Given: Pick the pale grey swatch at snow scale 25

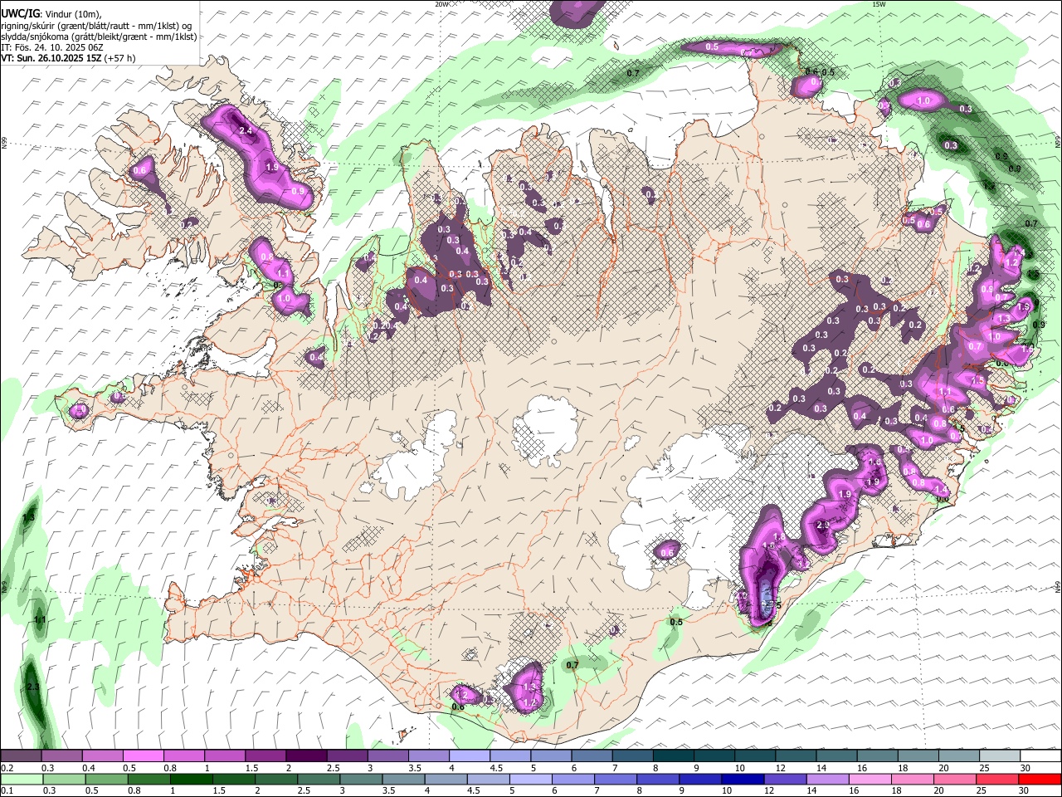Looking at the screenshot, I should (998, 755).
